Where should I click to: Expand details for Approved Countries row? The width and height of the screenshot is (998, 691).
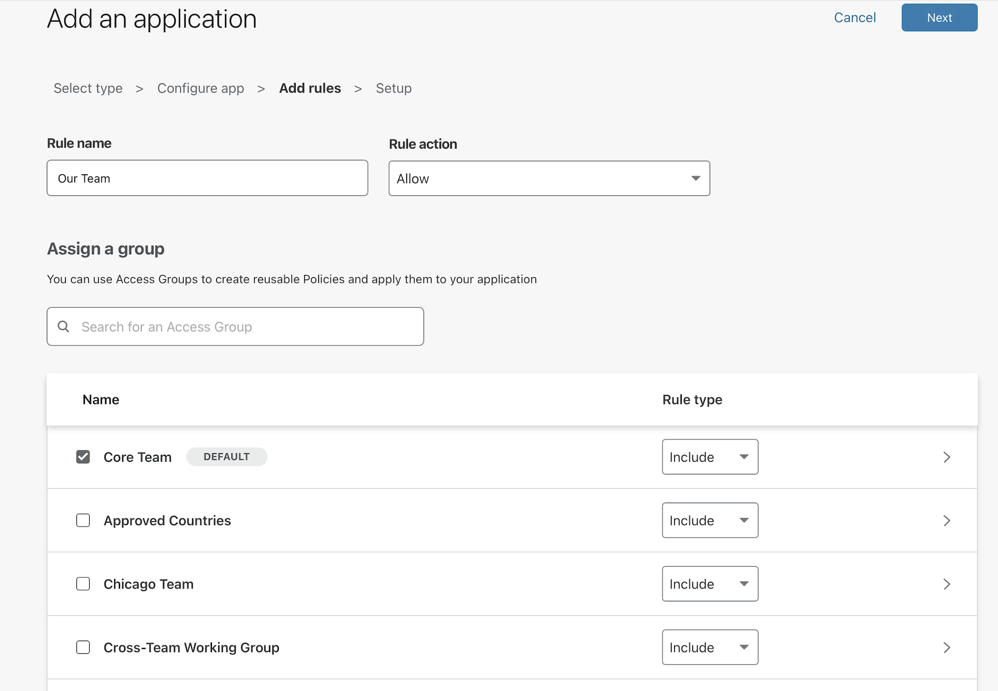[947, 521]
